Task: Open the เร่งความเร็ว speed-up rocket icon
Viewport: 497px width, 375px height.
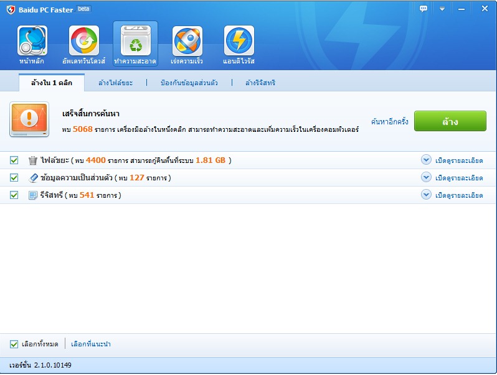Action: [187, 41]
